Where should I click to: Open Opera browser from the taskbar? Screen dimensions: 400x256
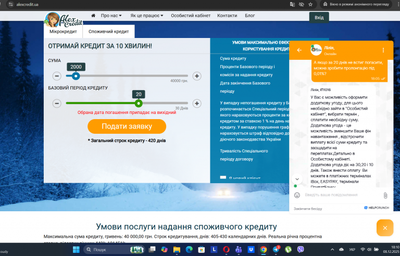pos(226,250)
